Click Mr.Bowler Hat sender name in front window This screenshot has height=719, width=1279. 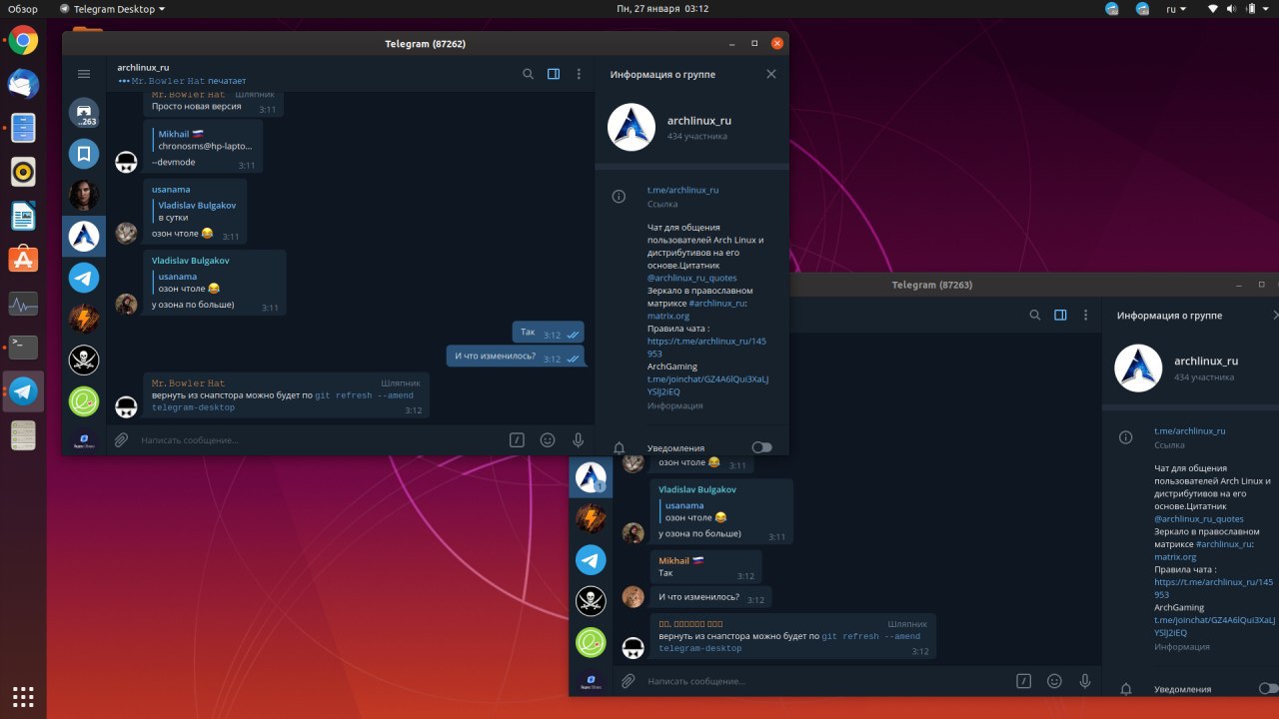(x=189, y=382)
